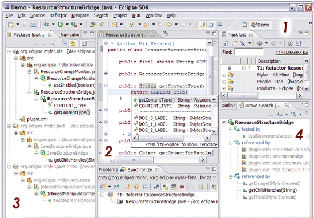Toggle the active-task circle on T1 Refactor row
The width and height of the screenshot is (314, 218).
[x=230, y=68]
